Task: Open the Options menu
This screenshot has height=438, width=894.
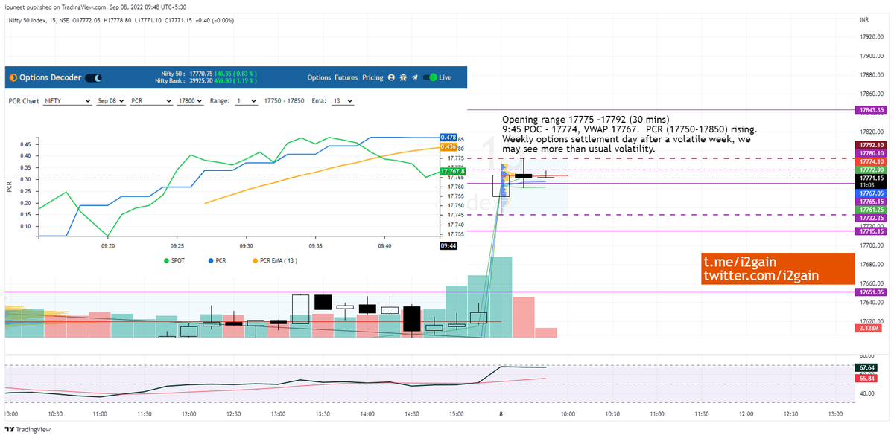Action: pyautogui.click(x=319, y=77)
